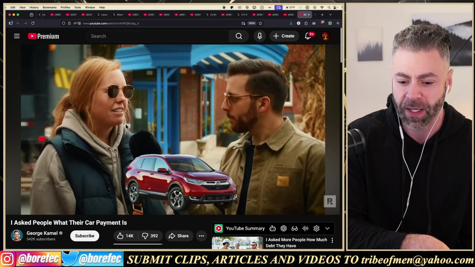Open a new browser tab with plus
Screen dimensions: 475x267
pos(322,14)
